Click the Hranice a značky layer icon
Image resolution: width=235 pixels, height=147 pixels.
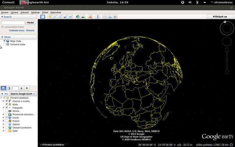tap(10, 101)
